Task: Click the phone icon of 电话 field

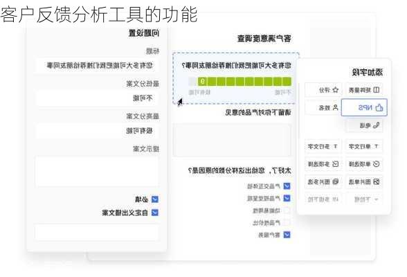Action: click(376, 125)
